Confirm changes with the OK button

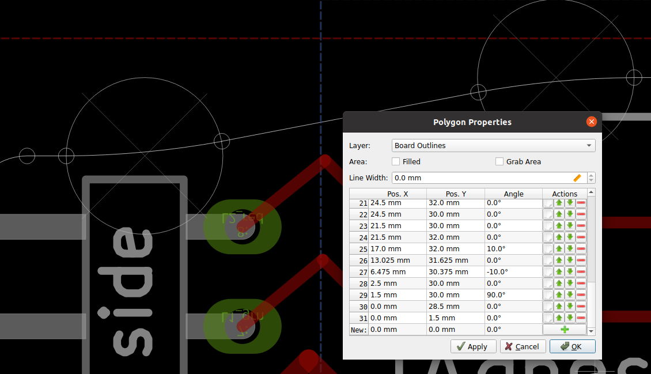point(572,346)
